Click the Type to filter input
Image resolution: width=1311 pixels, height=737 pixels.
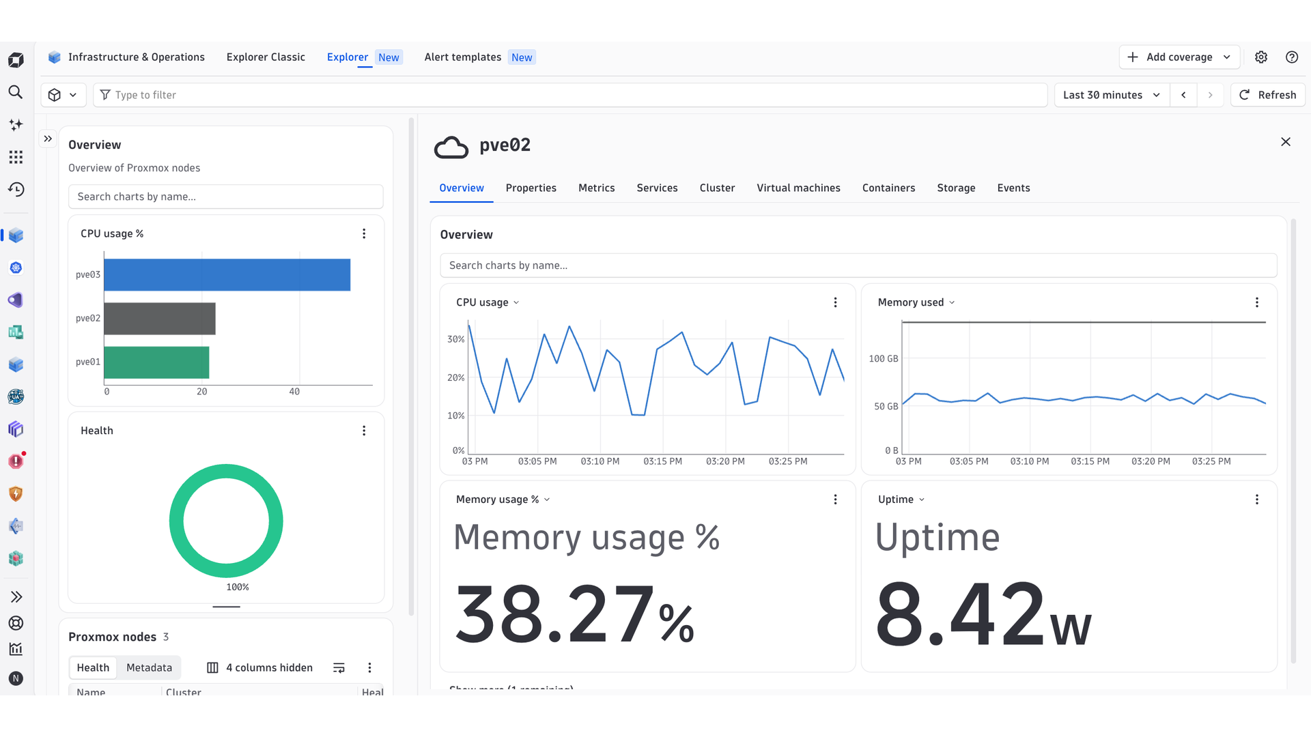pos(570,95)
